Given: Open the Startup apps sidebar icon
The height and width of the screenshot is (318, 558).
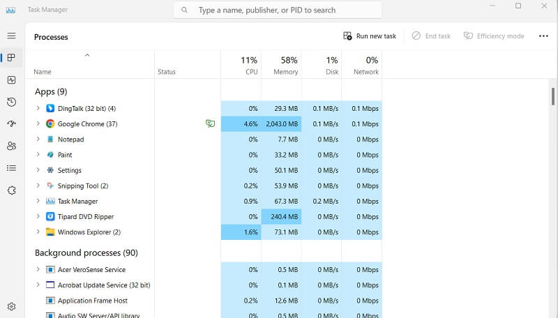Looking at the screenshot, I should (x=11, y=124).
